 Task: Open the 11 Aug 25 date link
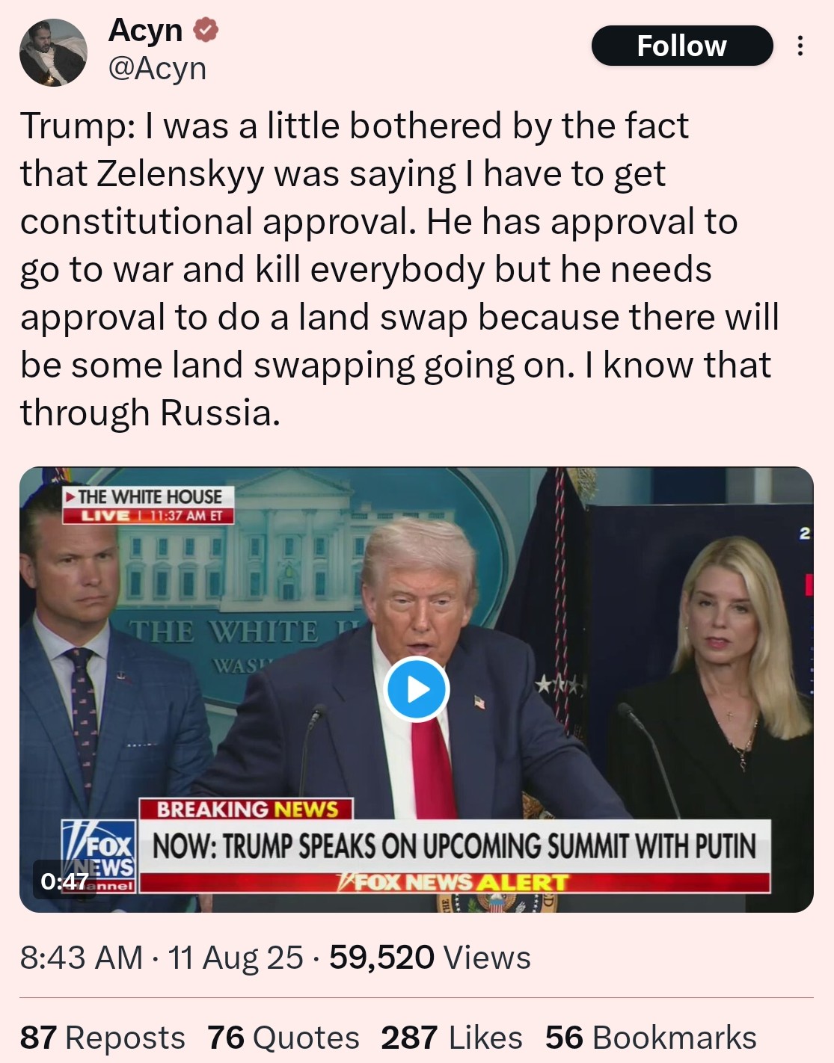(236, 958)
